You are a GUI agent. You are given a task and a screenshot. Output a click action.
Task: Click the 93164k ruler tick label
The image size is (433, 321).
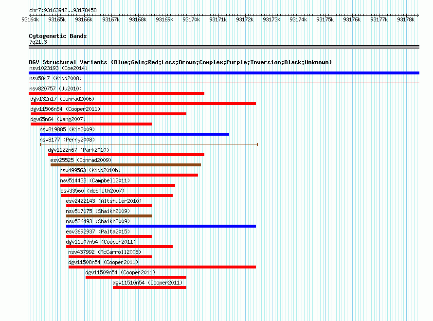pos(30,19)
